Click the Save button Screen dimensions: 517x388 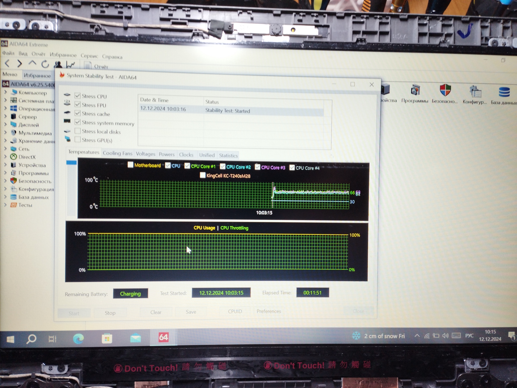pyautogui.click(x=191, y=312)
